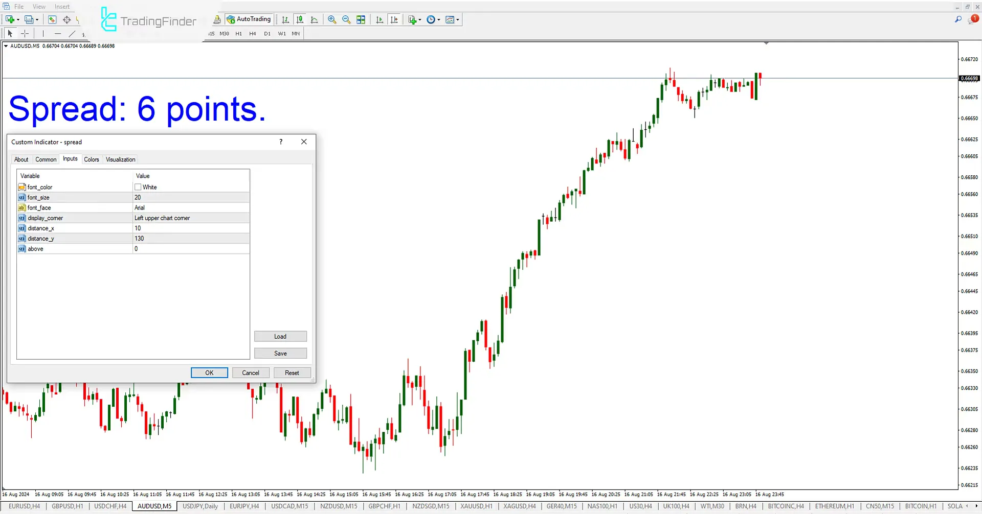Switch chart to line chart icon
The image size is (982, 514).
[x=314, y=19]
